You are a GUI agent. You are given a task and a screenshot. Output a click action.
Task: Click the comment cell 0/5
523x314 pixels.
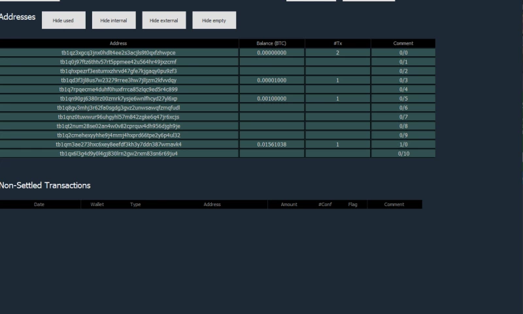(403, 98)
